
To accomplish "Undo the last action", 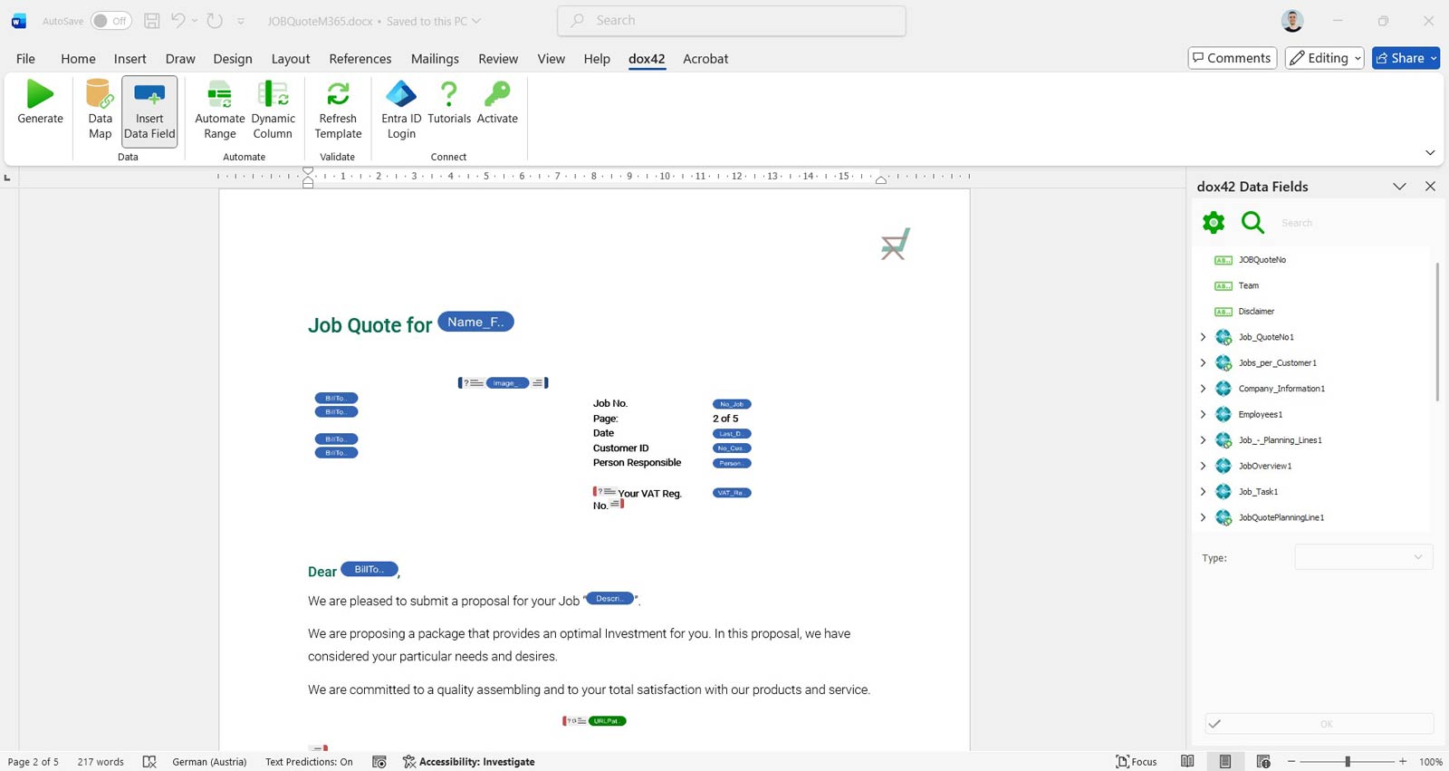I will click(x=178, y=21).
